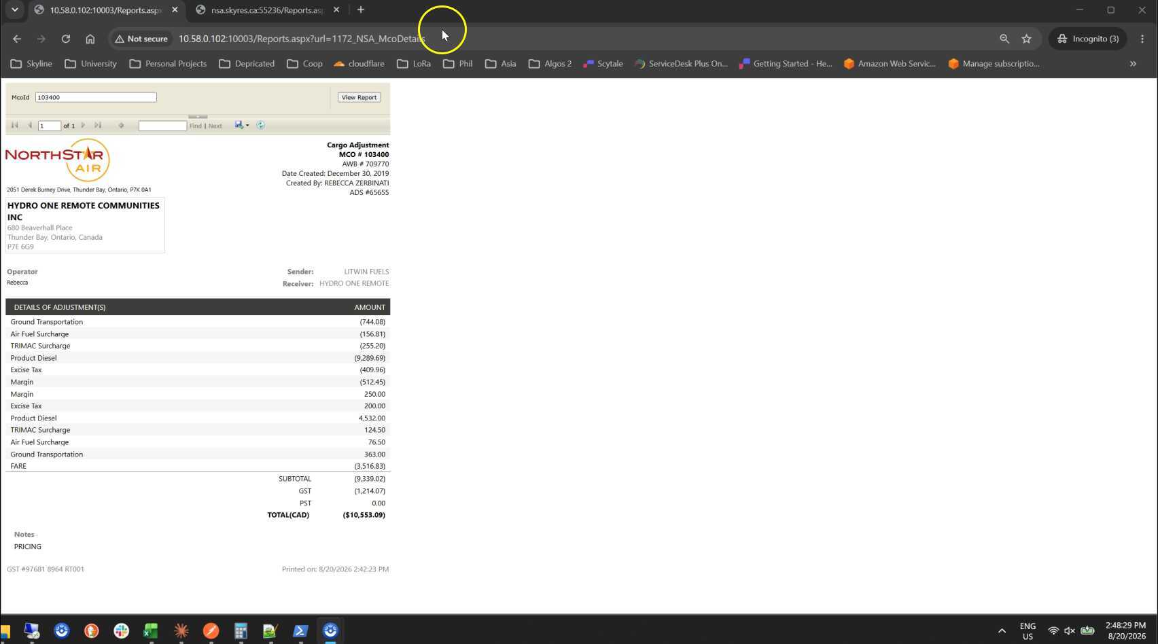Viewport: 1158px width, 644px height.
Task: Open the Getting Started bookmark
Action: tap(786, 64)
